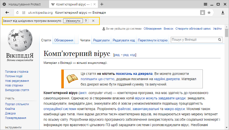This screenshot has height=130, width=229.
Task: Follow the завантажувальні link
Action: click(x=146, y=109)
